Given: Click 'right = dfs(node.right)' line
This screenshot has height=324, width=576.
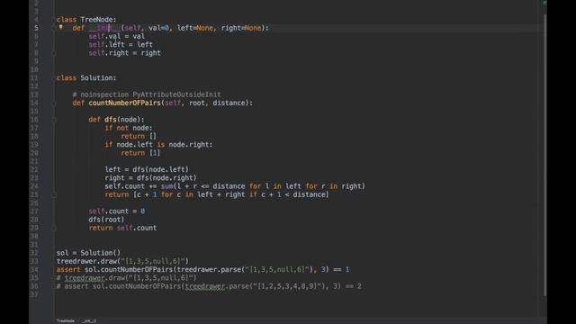Looking at the screenshot, I should click(x=150, y=178).
